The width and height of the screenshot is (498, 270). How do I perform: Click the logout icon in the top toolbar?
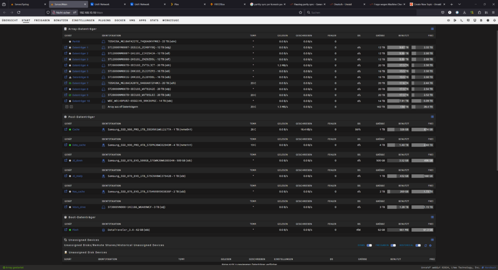click(455, 20)
